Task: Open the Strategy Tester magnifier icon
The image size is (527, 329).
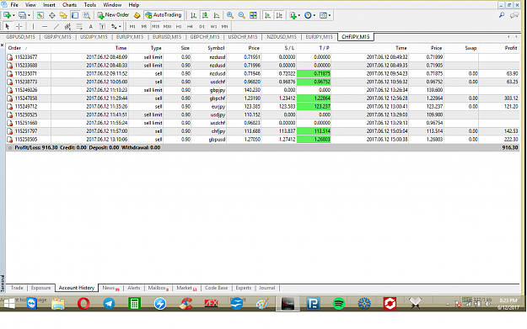Action: [86, 15]
